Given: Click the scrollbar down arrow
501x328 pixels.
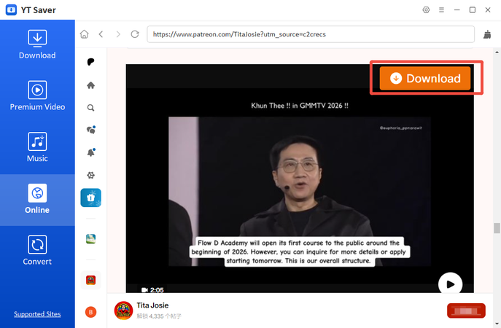Looking at the screenshot, I should (x=497, y=324).
